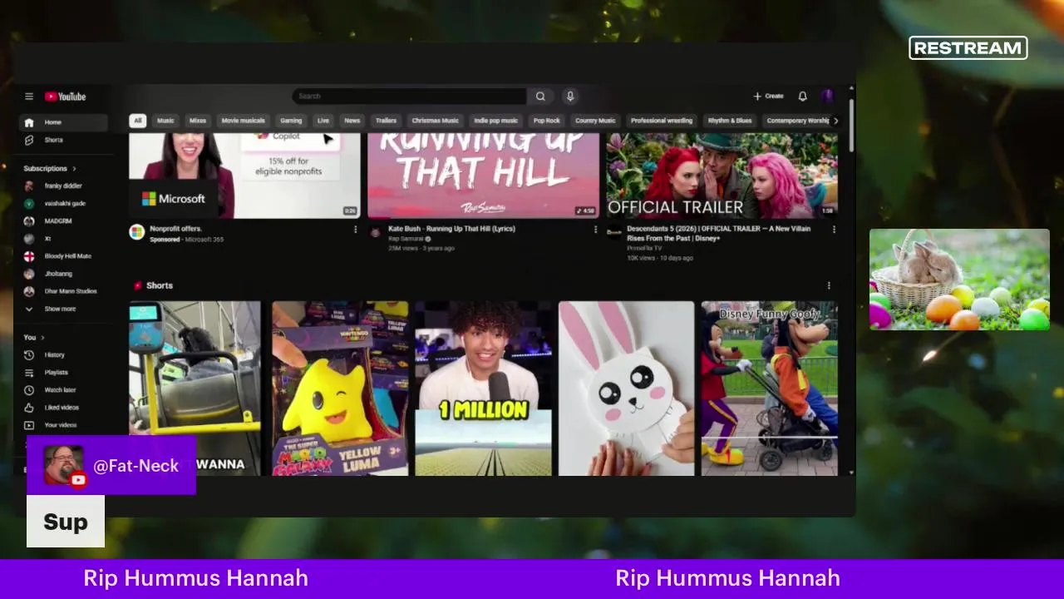The height and width of the screenshot is (599, 1064).
Task: Play the Disney Funny Goofy Short
Action: [769, 389]
